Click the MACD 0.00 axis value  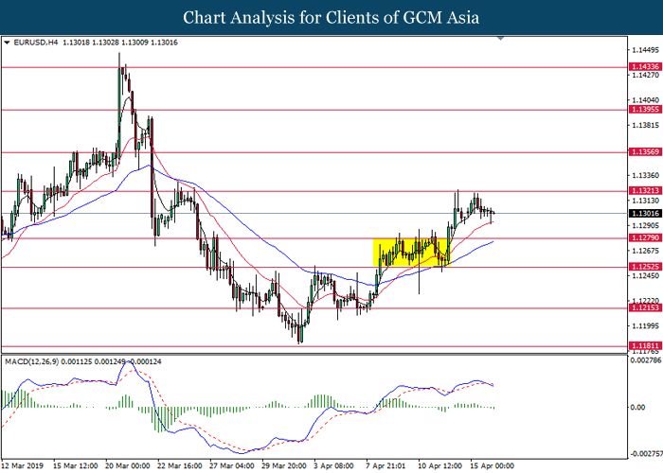tap(636, 407)
